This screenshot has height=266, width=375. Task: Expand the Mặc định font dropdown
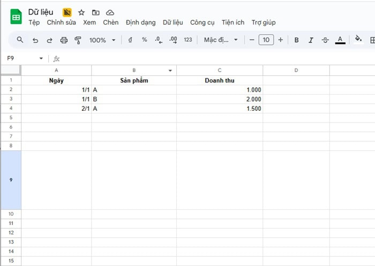221,40
